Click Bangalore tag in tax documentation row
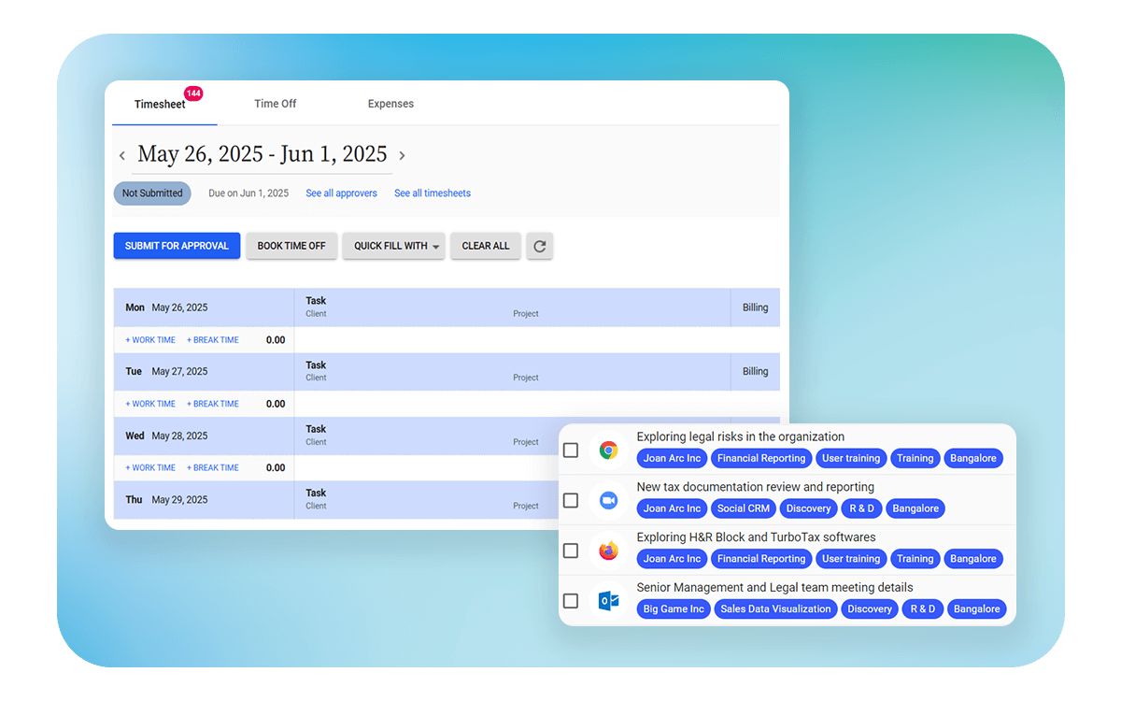Screen dimensions: 1121x701 pos(915,508)
